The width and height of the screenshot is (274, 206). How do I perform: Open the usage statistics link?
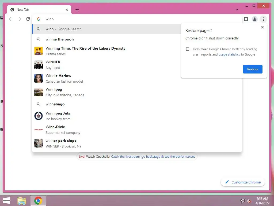coord(229,54)
